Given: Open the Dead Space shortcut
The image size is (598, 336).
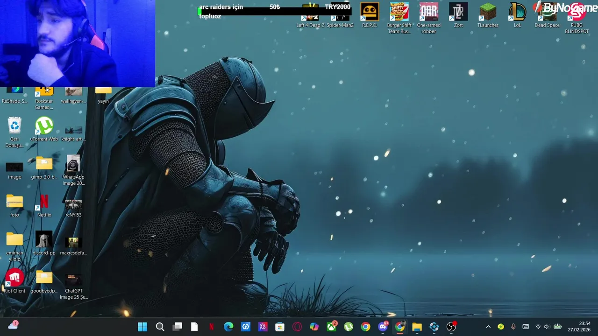Looking at the screenshot, I should (547, 15).
